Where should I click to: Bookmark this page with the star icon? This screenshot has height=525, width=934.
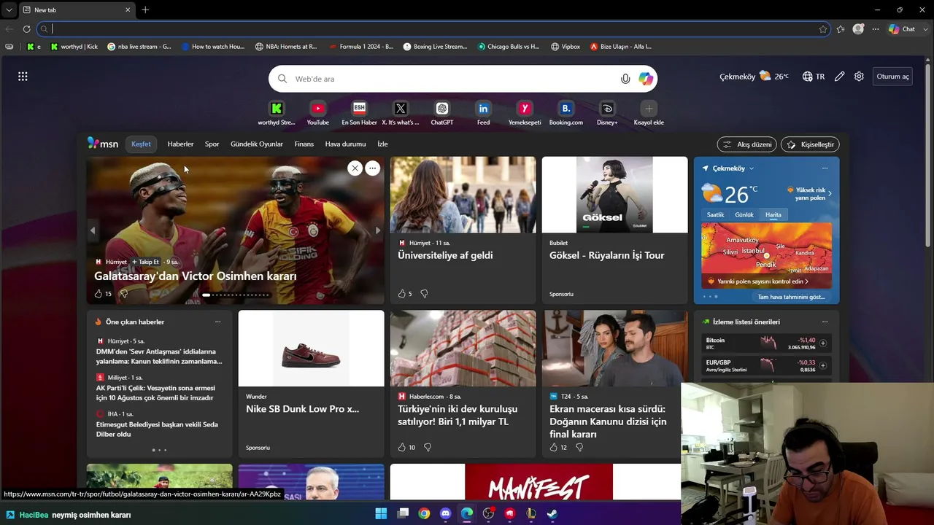click(823, 29)
